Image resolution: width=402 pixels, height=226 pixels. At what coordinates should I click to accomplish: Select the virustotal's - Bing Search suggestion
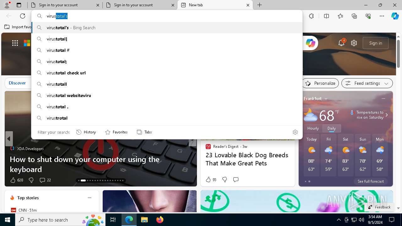pyautogui.click(x=167, y=28)
